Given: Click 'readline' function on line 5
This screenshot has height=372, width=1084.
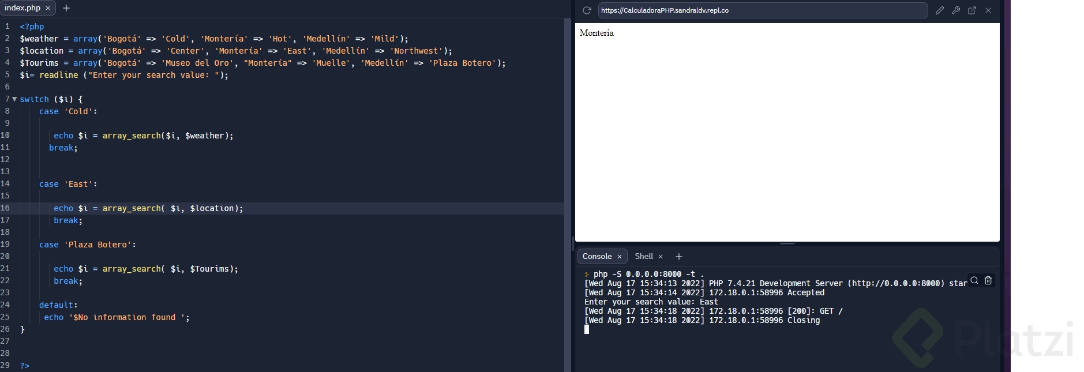Looking at the screenshot, I should (x=59, y=75).
